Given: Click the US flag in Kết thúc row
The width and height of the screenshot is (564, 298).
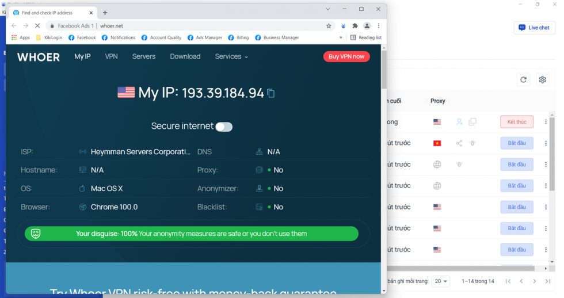Looking at the screenshot, I should click(437, 122).
